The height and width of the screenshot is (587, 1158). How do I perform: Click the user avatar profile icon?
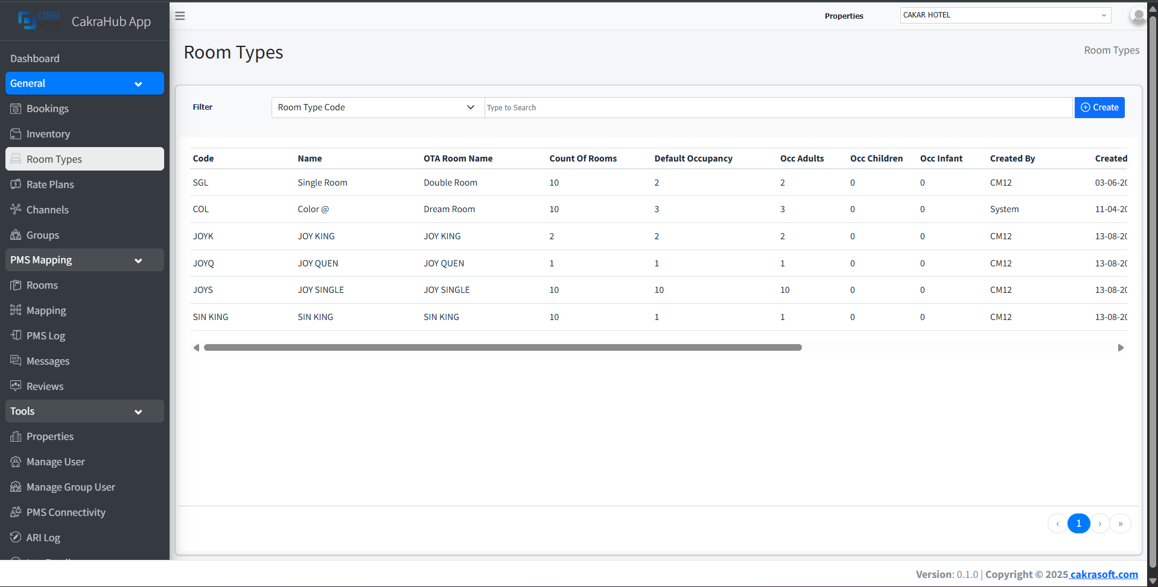coord(1137,16)
